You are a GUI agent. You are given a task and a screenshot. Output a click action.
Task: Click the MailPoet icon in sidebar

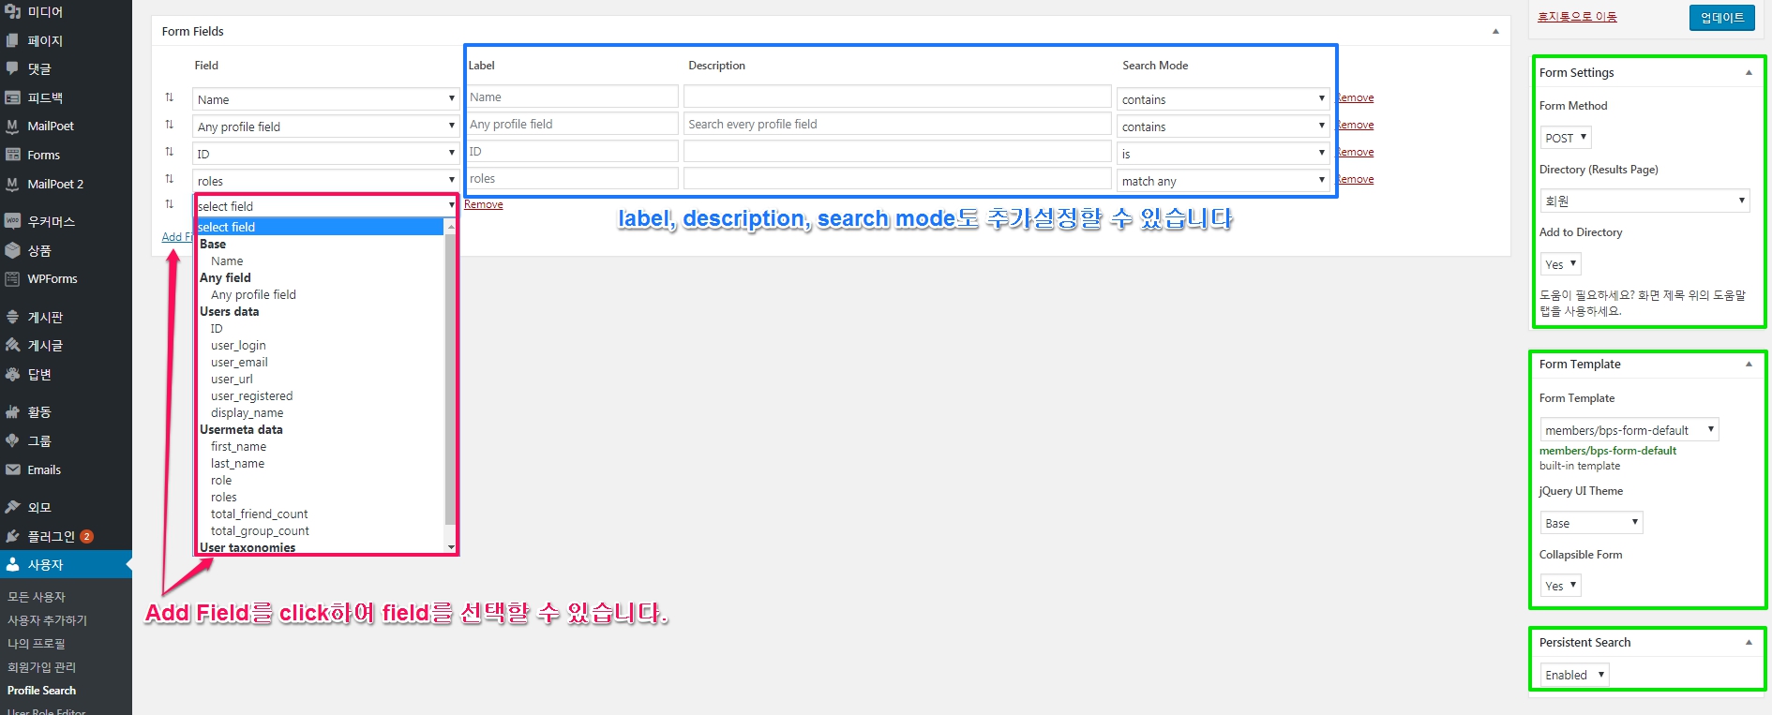pyautogui.click(x=12, y=126)
